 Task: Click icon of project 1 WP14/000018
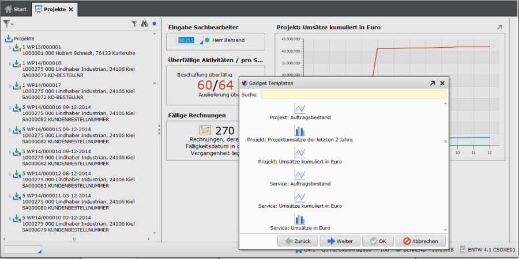17,64
